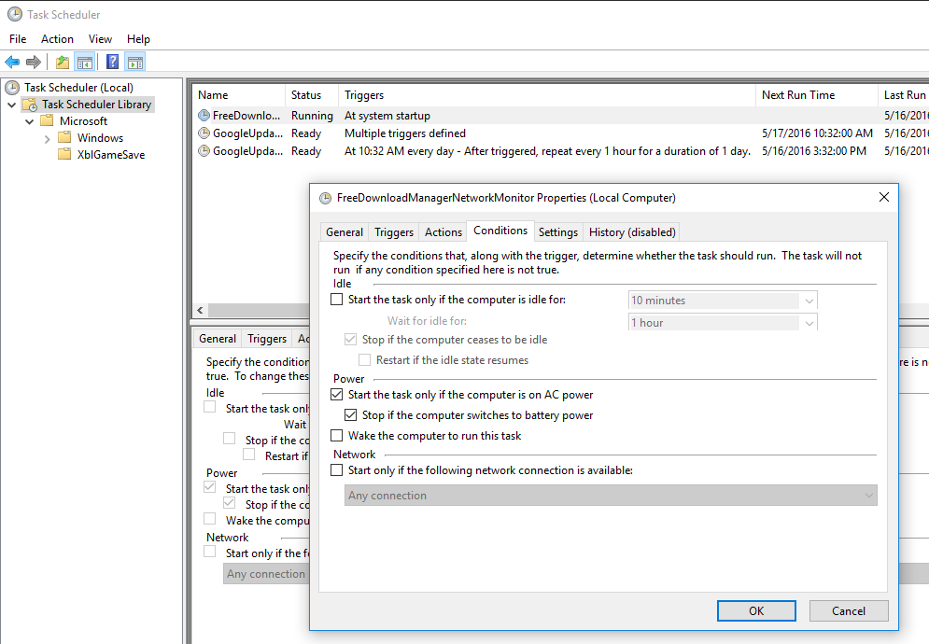Click the FreeDownlo... task clock icon
This screenshot has width=929, height=644.
[204, 116]
